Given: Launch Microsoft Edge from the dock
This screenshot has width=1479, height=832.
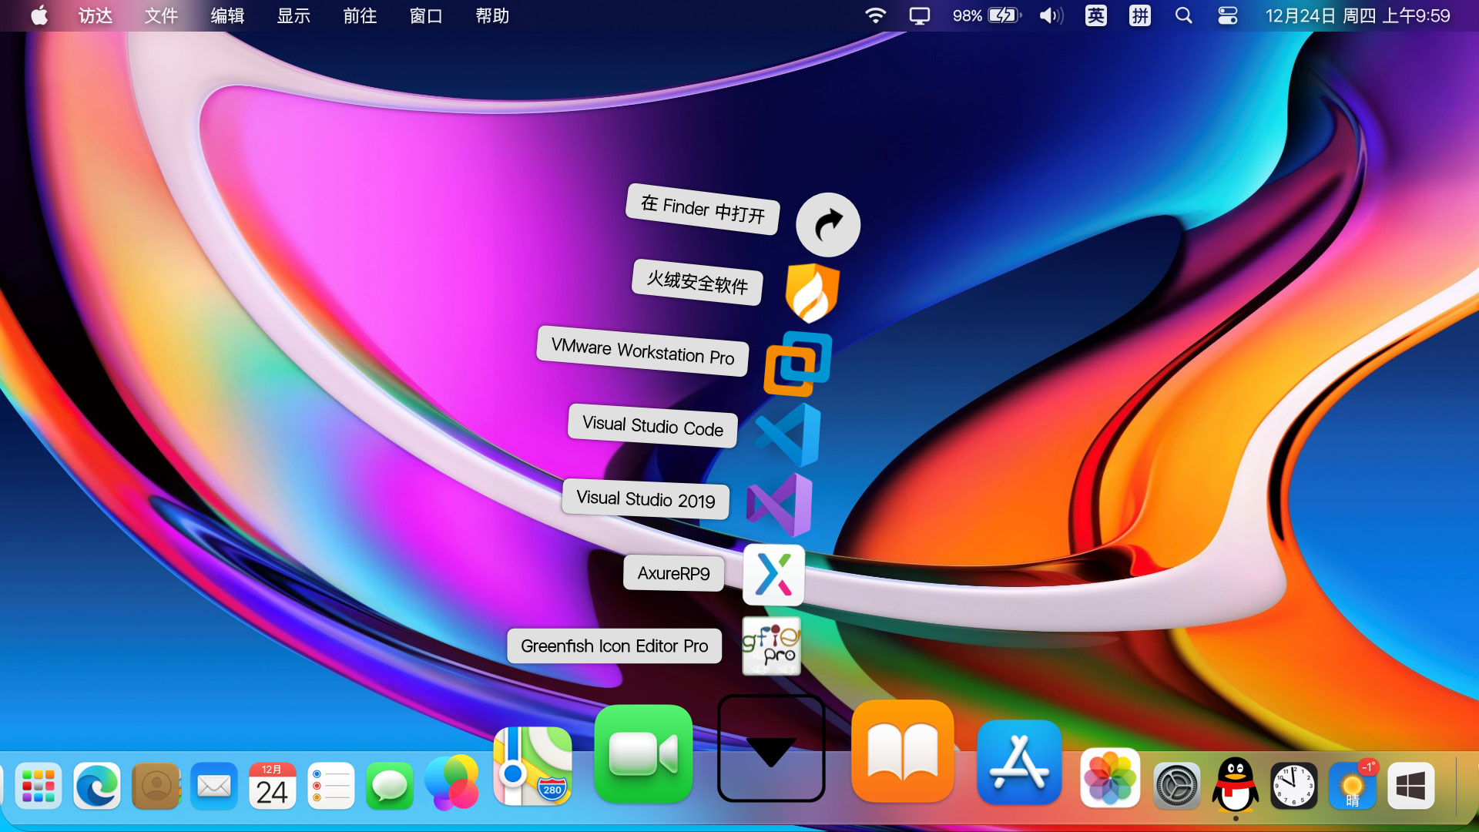Looking at the screenshot, I should pyautogui.click(x=97, y=786).
